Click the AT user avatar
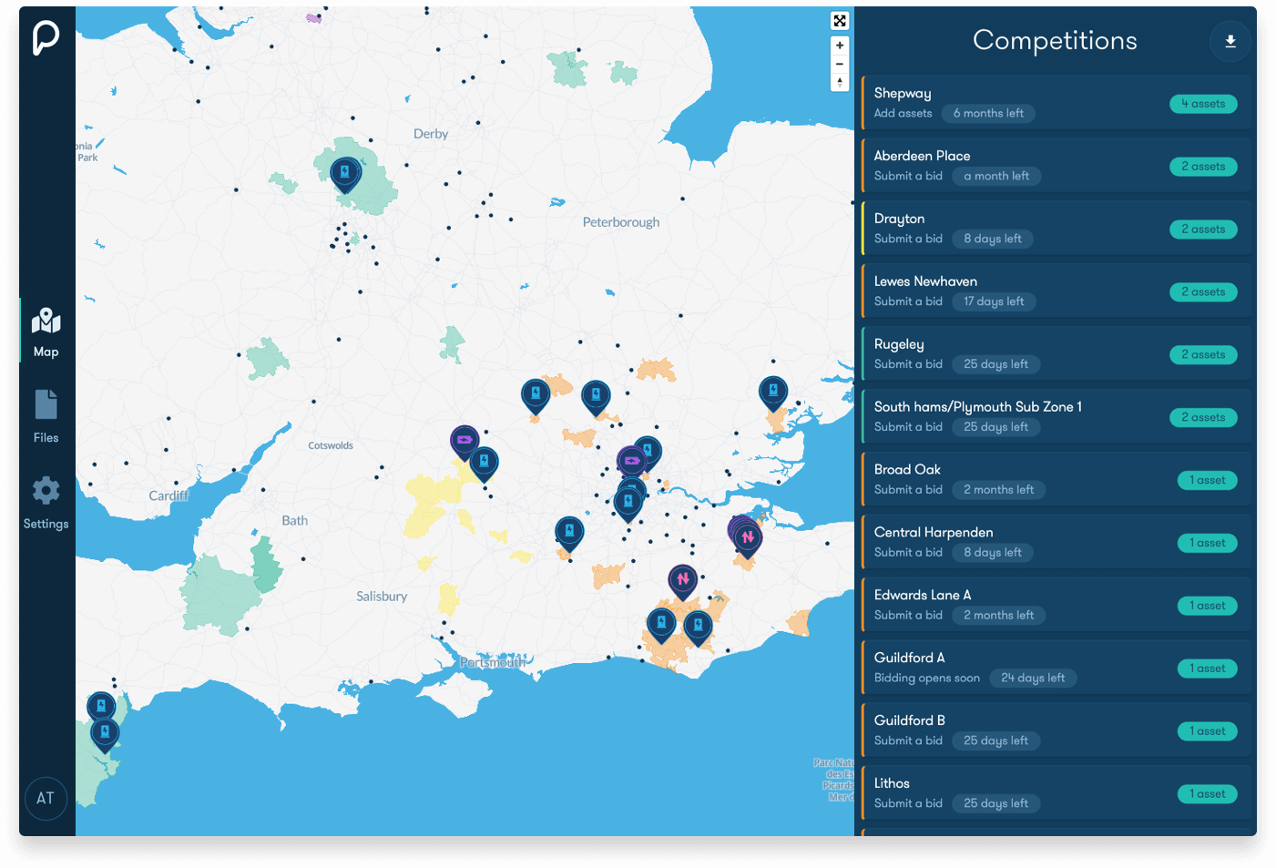Screen dimensions: 1276x868 [46, 799]
